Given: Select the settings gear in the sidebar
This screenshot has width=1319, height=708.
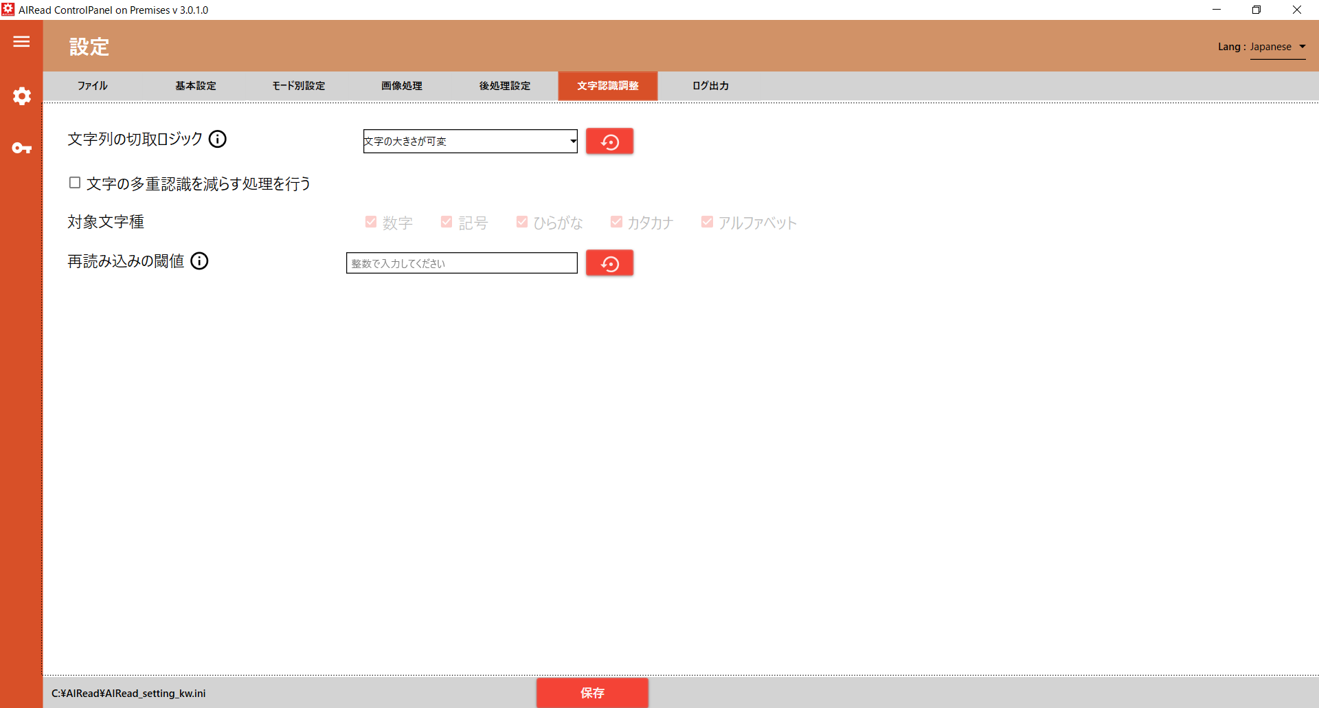Looking at the screenshot, I should [21, 96].
